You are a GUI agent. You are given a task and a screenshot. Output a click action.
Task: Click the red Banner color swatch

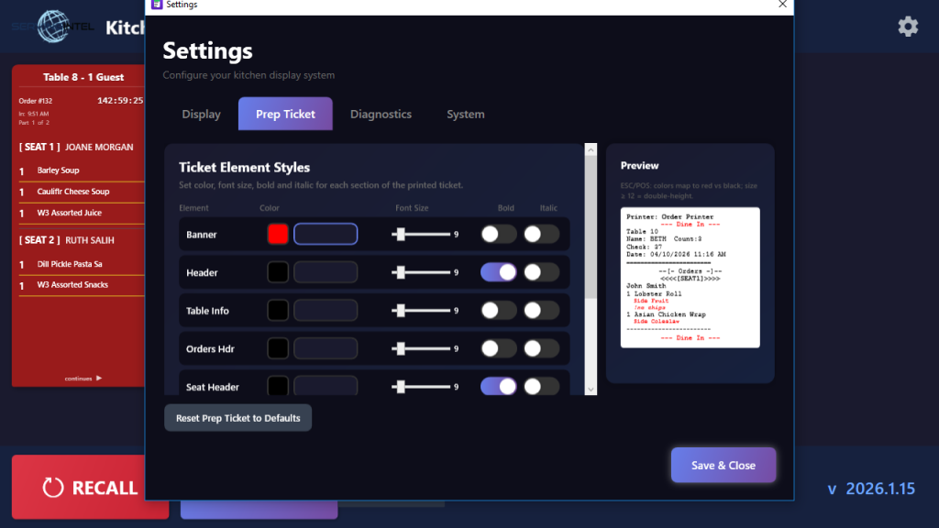(x=278, y=235)
